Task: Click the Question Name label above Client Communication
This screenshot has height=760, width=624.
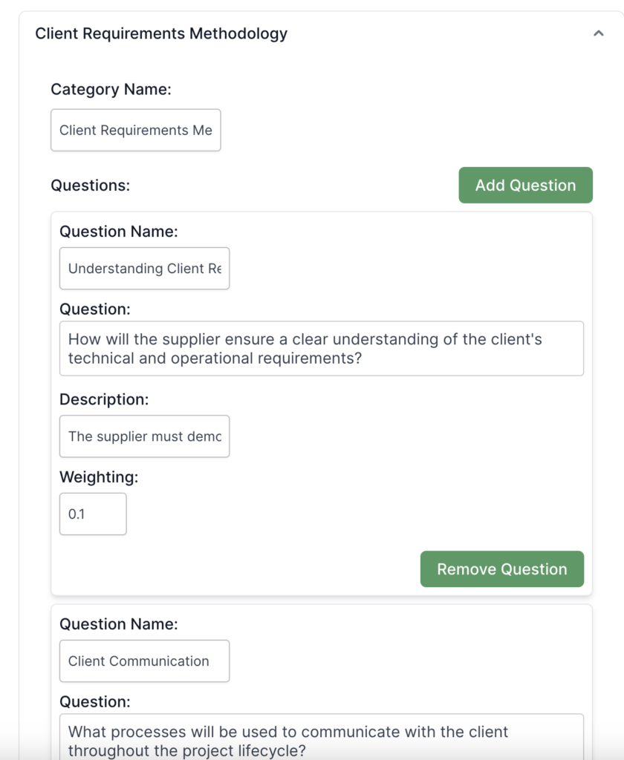Action: click(x=119, y=624)
